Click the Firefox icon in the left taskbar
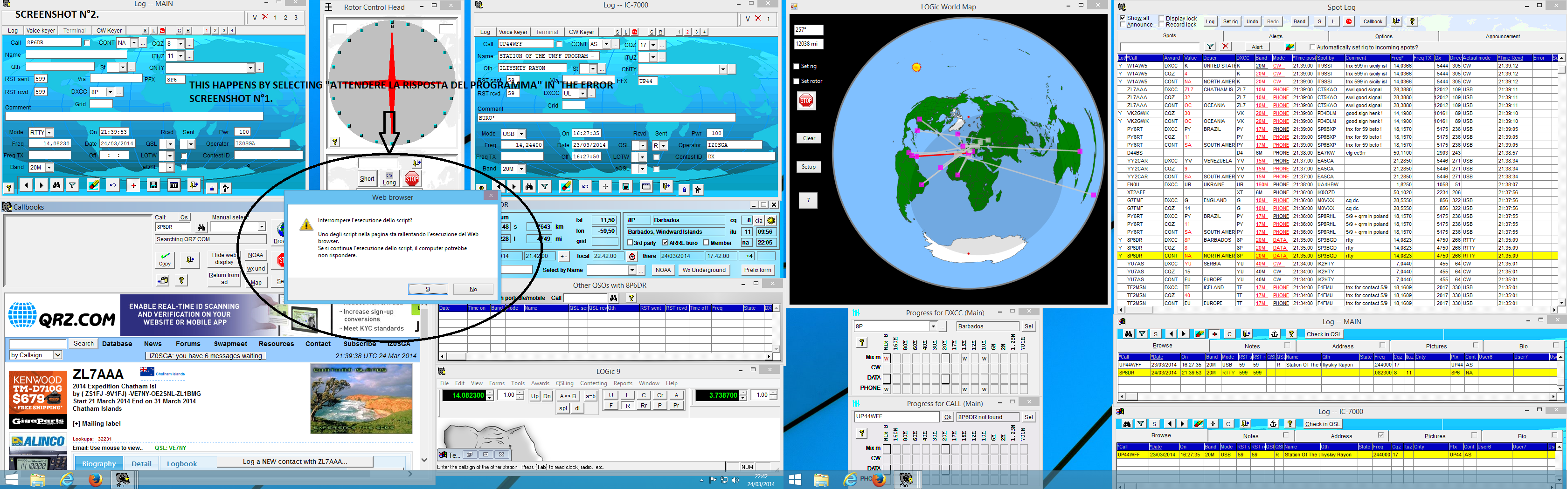The image size is (1567, 489). click(x=95, y=480)
